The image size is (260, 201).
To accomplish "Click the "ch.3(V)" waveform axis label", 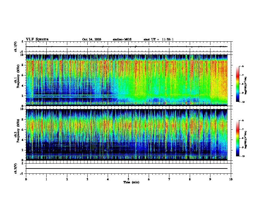I will coord(16,168).
